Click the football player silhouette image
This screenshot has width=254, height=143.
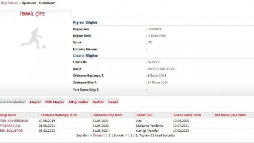point(34,39)
